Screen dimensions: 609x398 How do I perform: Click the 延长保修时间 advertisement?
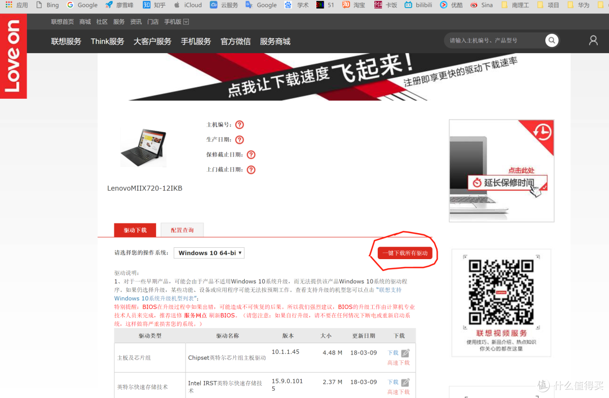501,170
